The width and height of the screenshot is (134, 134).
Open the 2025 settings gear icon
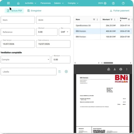(105, 3)
